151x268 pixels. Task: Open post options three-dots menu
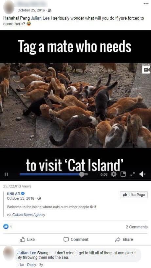pyautogui.click(x=146, y=3)
